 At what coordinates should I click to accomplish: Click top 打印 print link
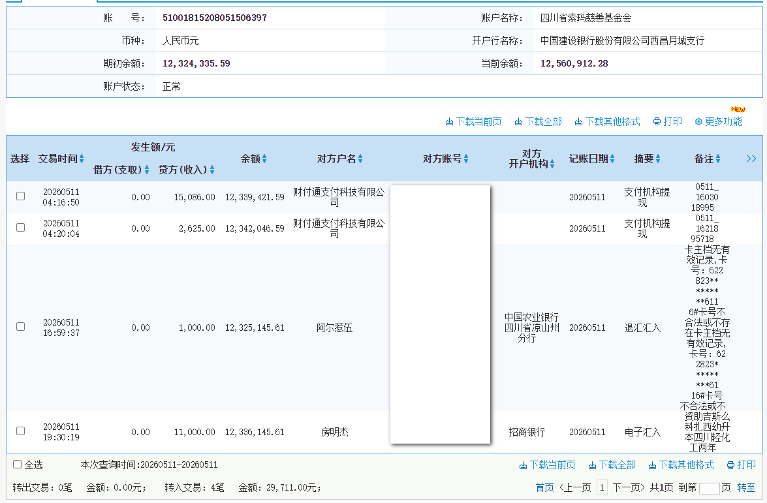668,122
